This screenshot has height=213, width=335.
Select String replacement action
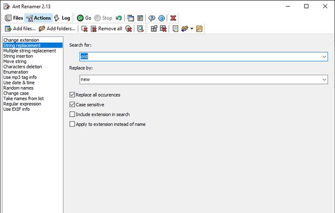tap(33, 45)
